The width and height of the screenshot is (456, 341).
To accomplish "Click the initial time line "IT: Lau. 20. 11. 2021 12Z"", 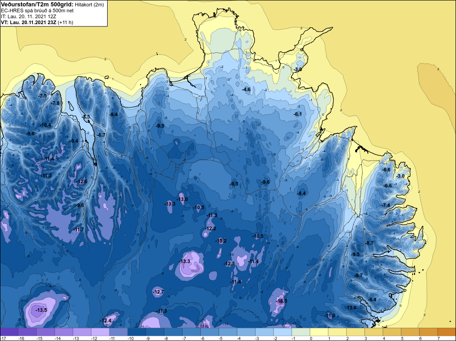I will pos(28,16).
